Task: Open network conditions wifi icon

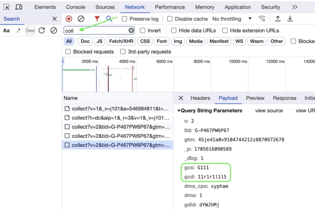Action: (262, 19)
